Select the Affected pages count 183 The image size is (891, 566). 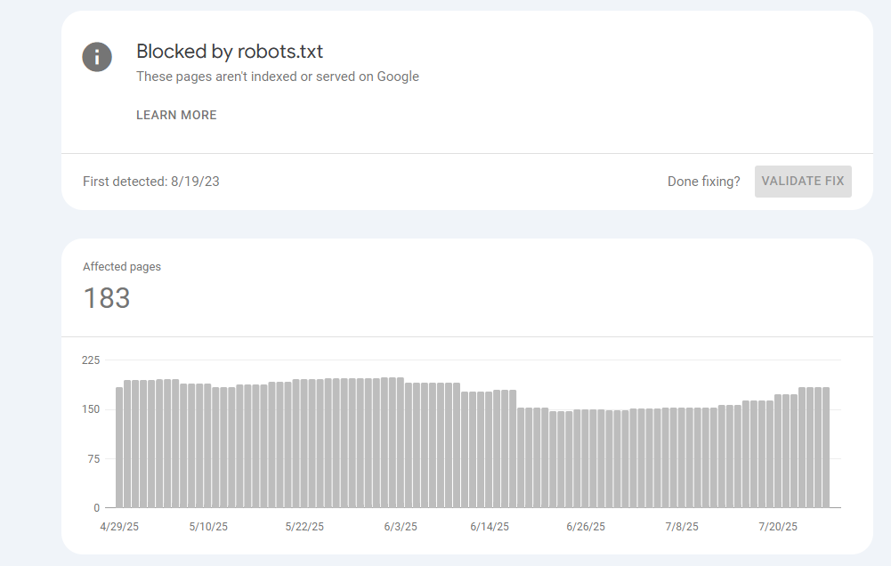[107, 298]
